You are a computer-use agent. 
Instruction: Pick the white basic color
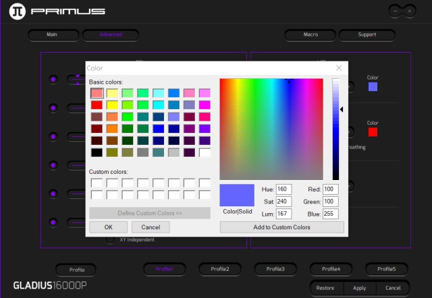tap(205, 152)
